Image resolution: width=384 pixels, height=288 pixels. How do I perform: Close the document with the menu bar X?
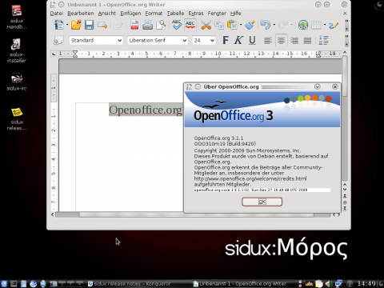click(345, 13)
